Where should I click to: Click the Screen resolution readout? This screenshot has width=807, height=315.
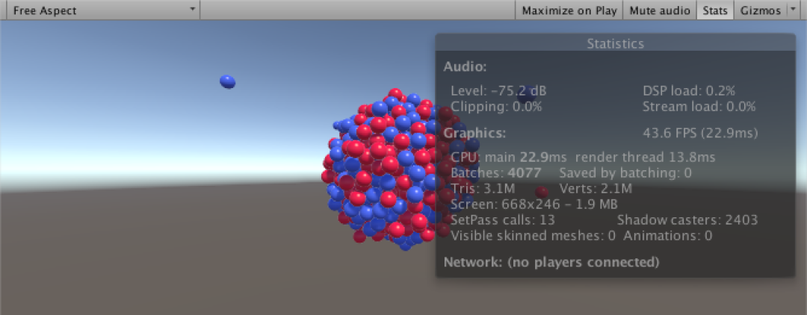point(534,205)
